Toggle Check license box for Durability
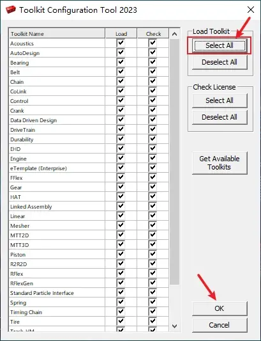Image resolution: width=261 pixels, height=341 pixels. (x=153, y=139)
